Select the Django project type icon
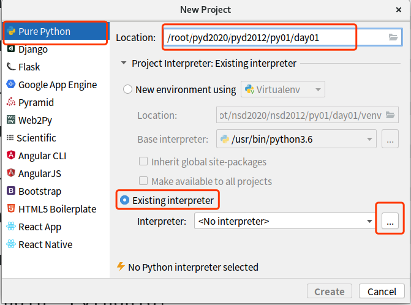 11,49
